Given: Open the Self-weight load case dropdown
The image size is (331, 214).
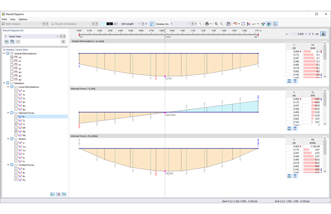Looking at the screenshot, I should pos(139,24).
